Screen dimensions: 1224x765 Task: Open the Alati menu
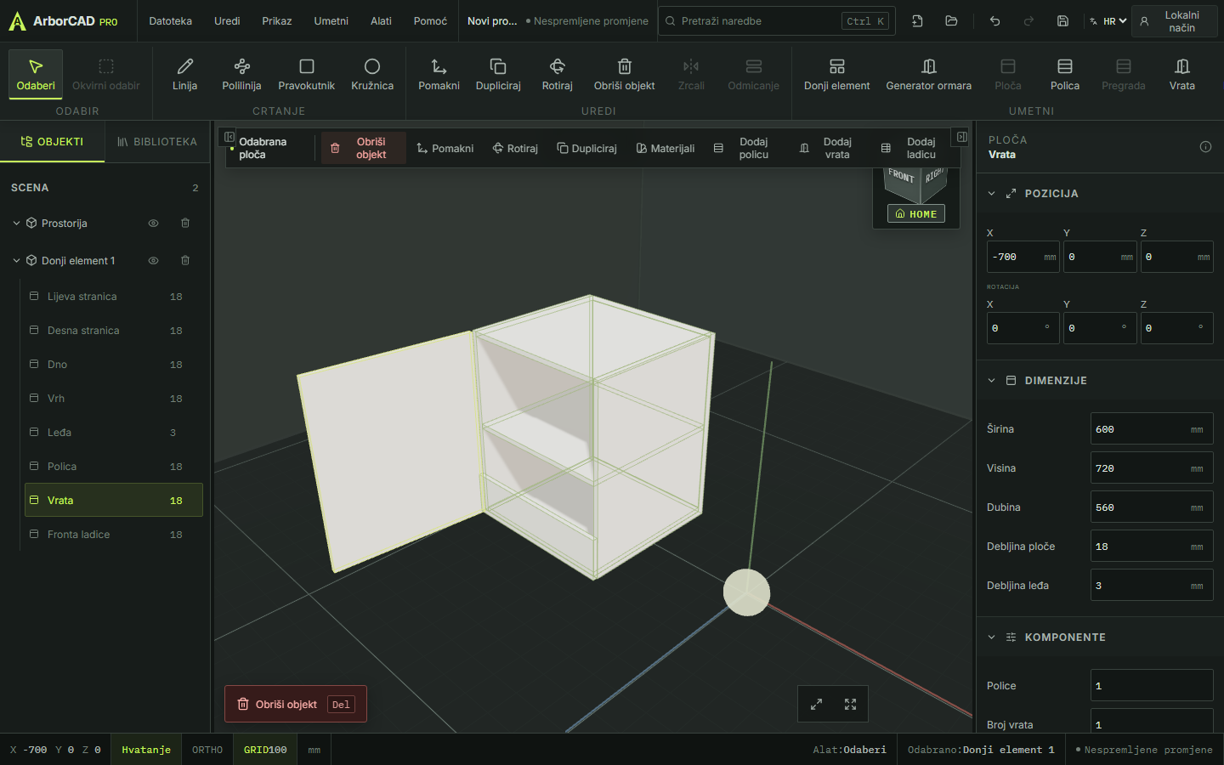(x=381, y=21)
